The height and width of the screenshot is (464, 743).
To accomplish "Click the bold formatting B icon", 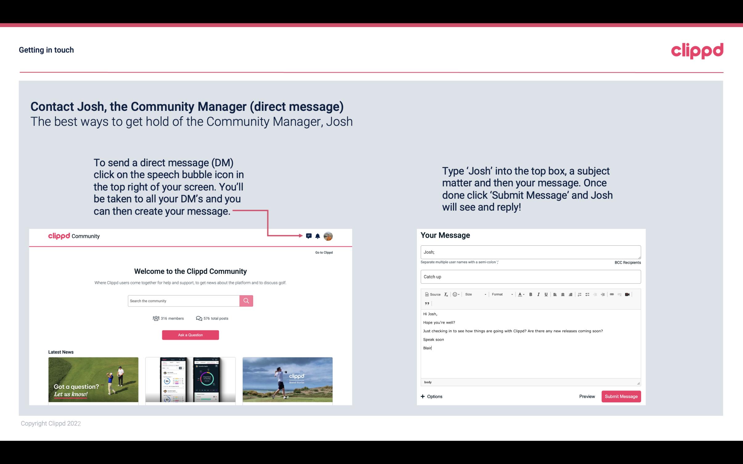I will click(530, 294).
